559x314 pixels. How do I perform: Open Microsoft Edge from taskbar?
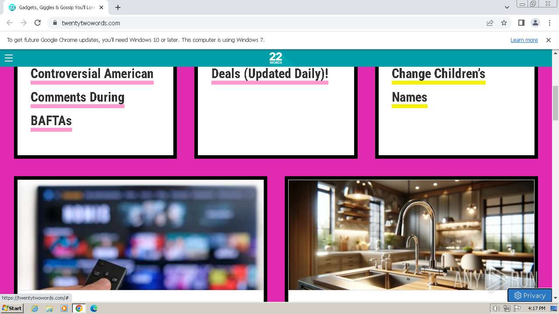click(93, 308)
